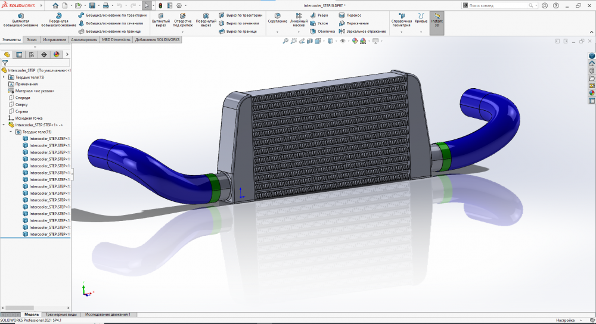The width and height of the screenshot is (596, 324).
Task: Open the Анализировать ribbon tab
Action: pos(84,39)
